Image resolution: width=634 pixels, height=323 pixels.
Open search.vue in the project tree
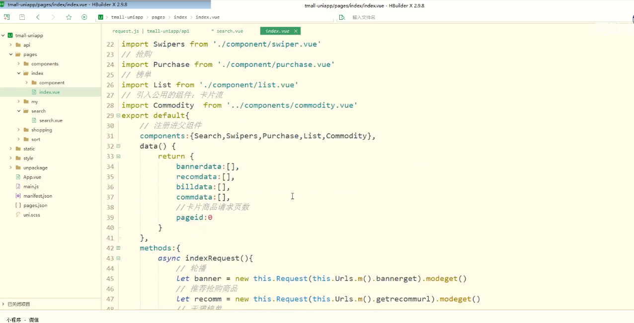[51, 120]
